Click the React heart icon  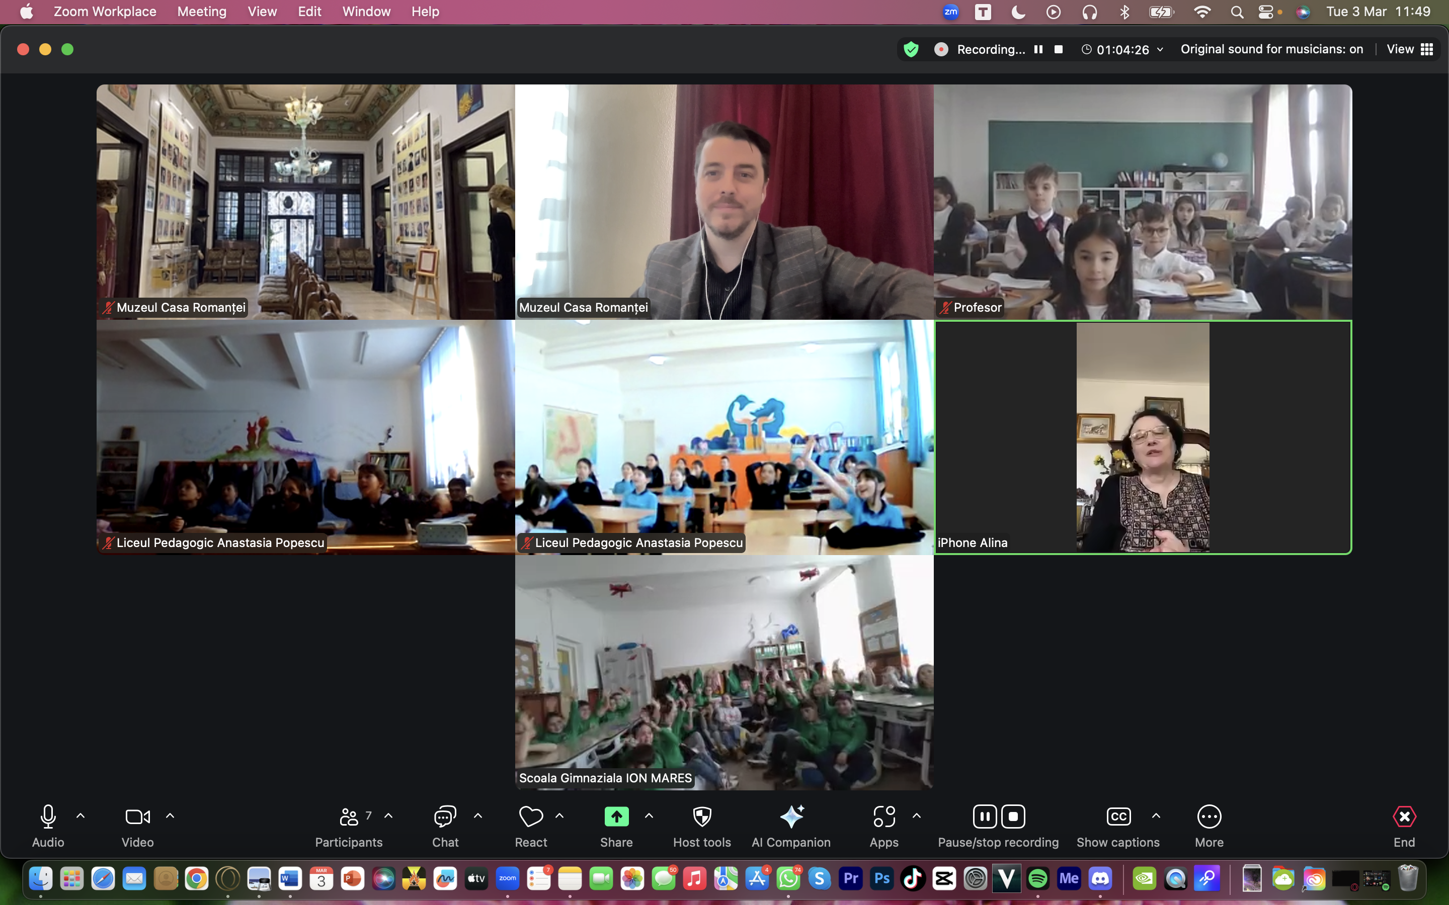[530, 817]
